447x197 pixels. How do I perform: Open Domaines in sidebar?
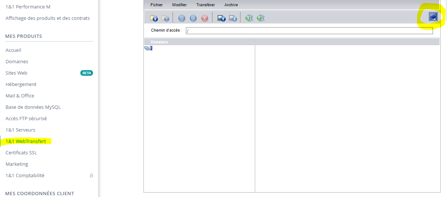point(17,61)
